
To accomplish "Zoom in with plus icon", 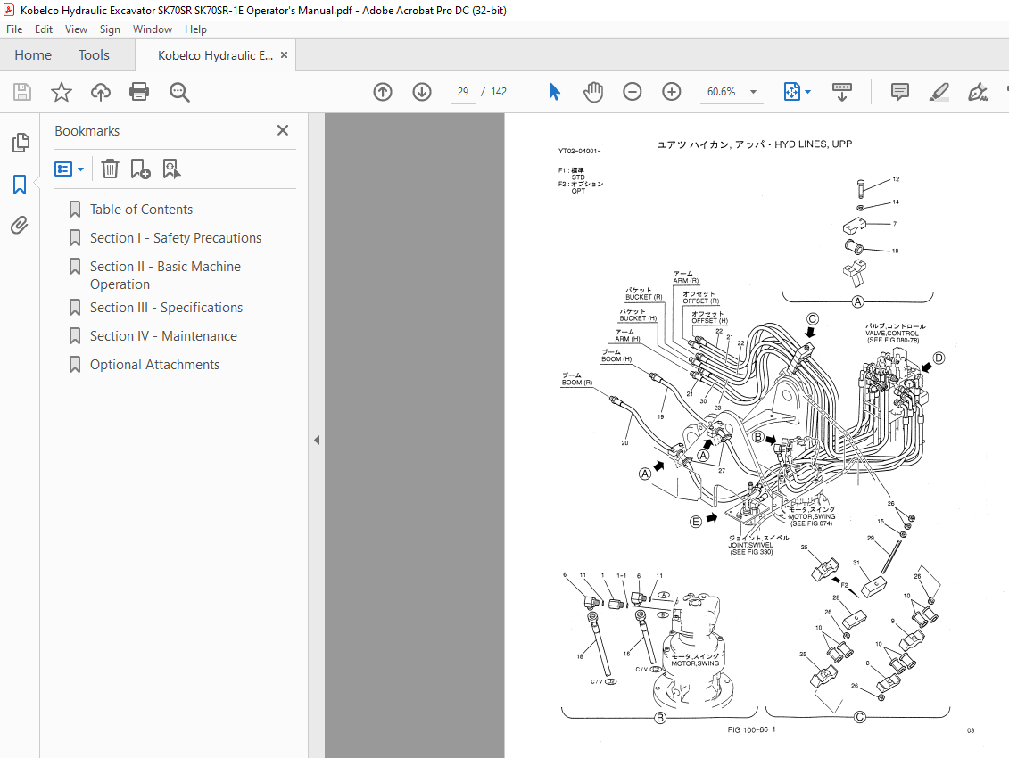I will point(671,92).
